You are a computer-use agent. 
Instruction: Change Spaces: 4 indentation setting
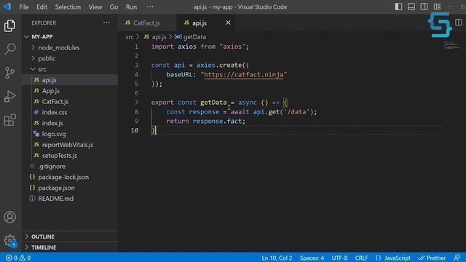pos(312,258)
